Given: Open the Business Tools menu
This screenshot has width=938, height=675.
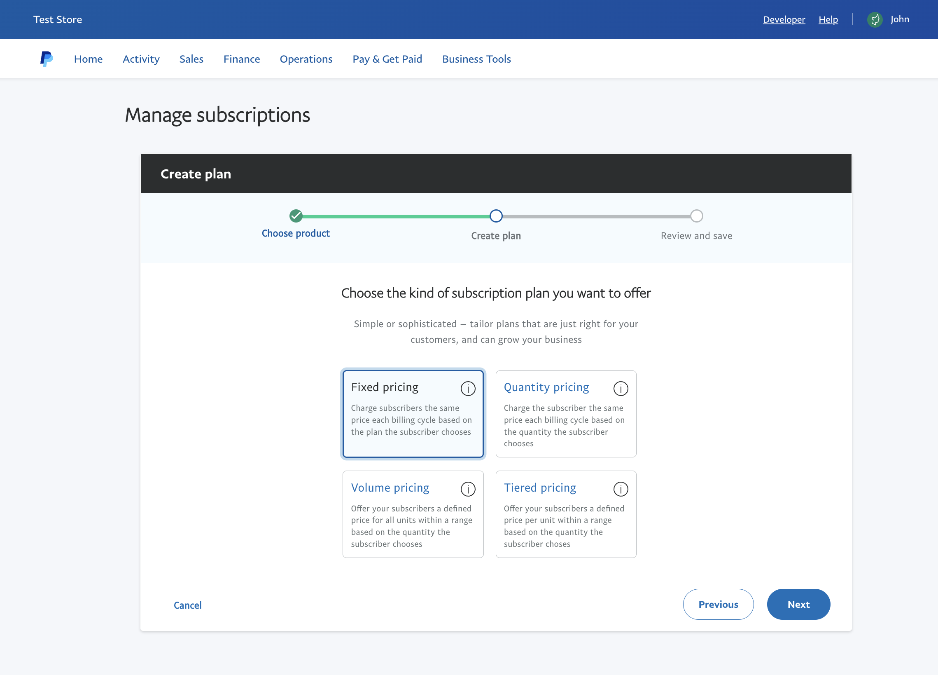Looking at the screenshot, I should click(476, 59).
